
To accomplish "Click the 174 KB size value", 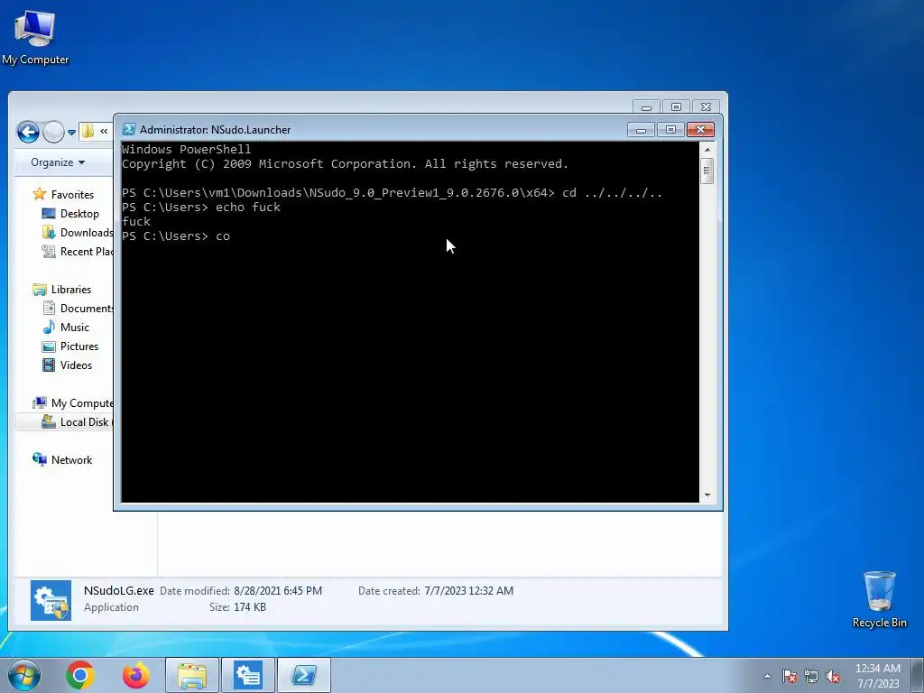I will click(x=249, y=607).
